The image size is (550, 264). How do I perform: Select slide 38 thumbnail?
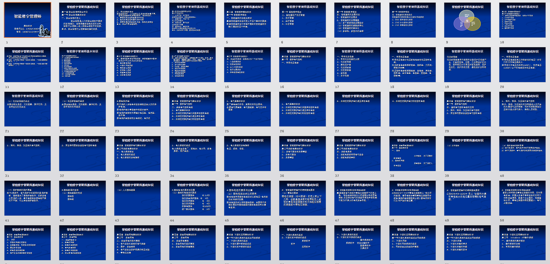(x=412, y=154)
